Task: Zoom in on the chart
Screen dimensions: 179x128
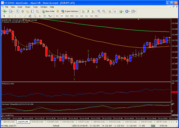Action: tap(99, 11)
